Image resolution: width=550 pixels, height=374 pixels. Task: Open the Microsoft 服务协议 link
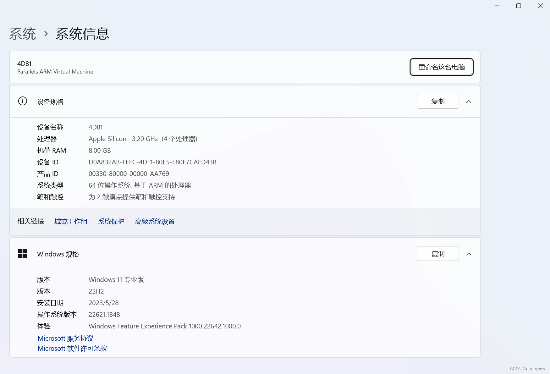pyautogui.click(x=66, y=338)
